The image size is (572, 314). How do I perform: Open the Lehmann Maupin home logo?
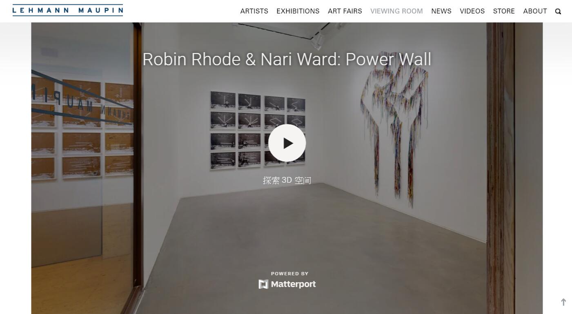(x=68, y=10)
